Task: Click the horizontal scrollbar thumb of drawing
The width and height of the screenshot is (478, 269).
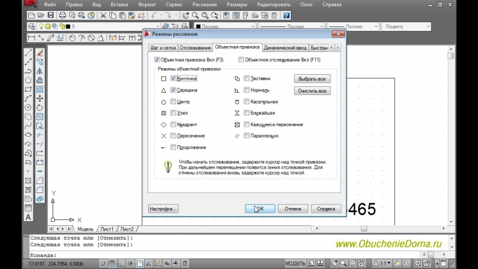Action: pyautogui.click(x=364, y=228)
